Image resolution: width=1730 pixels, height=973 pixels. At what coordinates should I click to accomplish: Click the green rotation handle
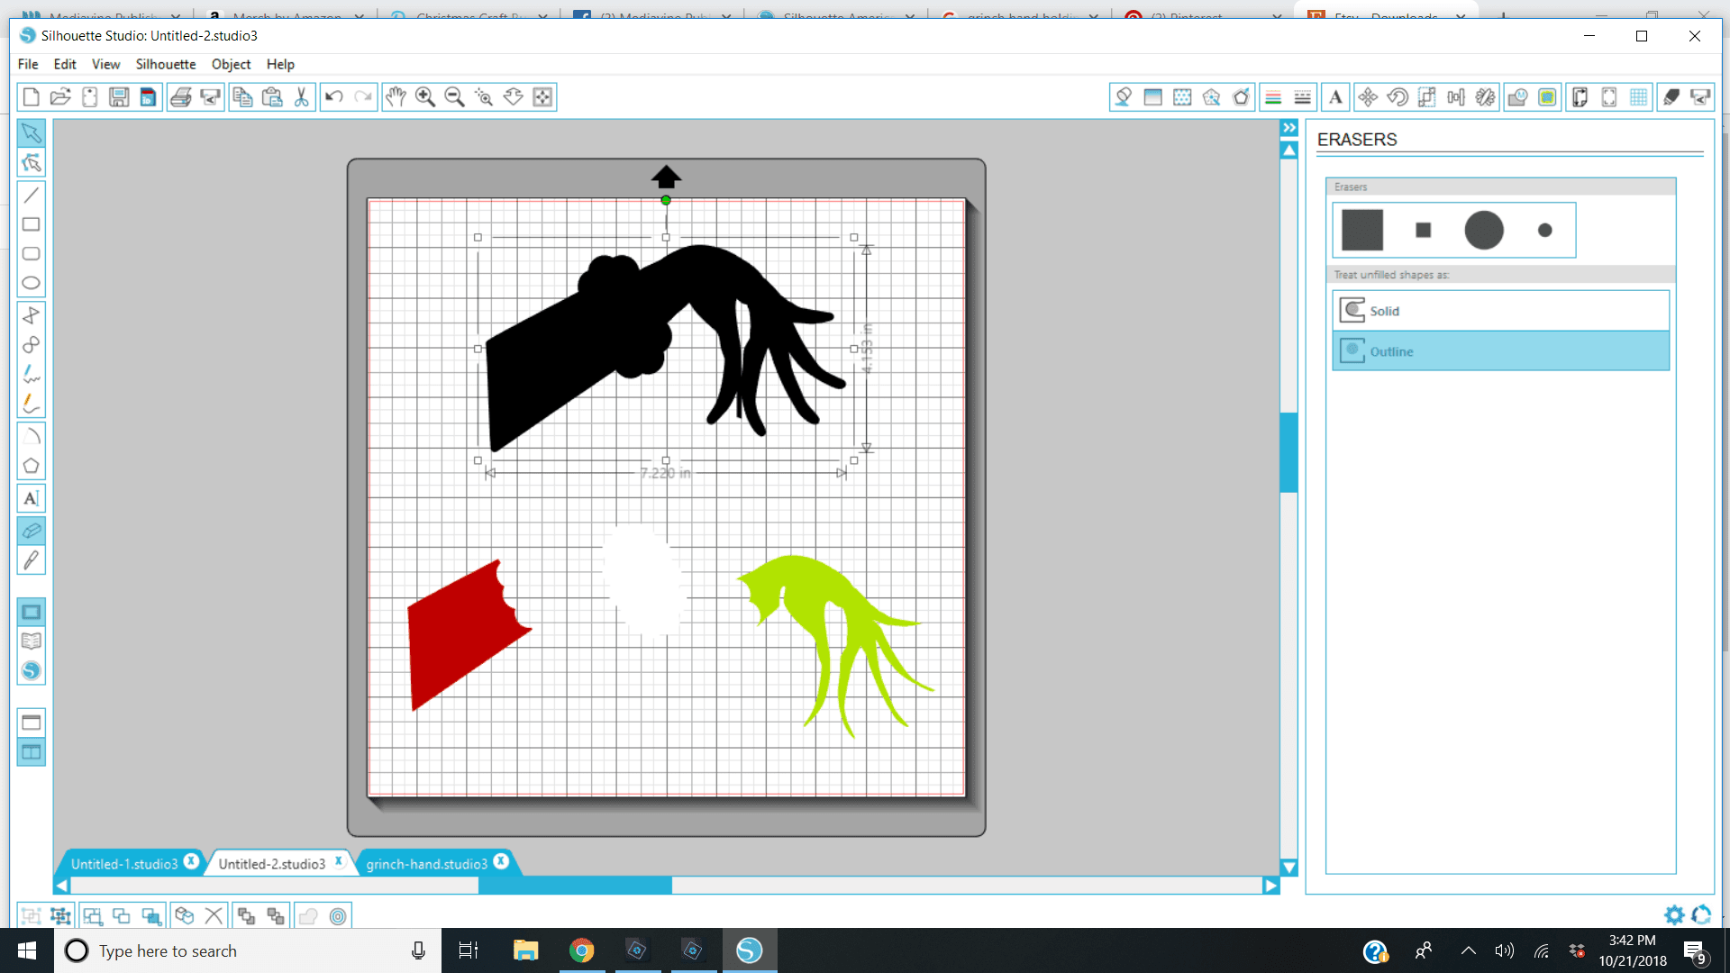(x=666, y=200)
